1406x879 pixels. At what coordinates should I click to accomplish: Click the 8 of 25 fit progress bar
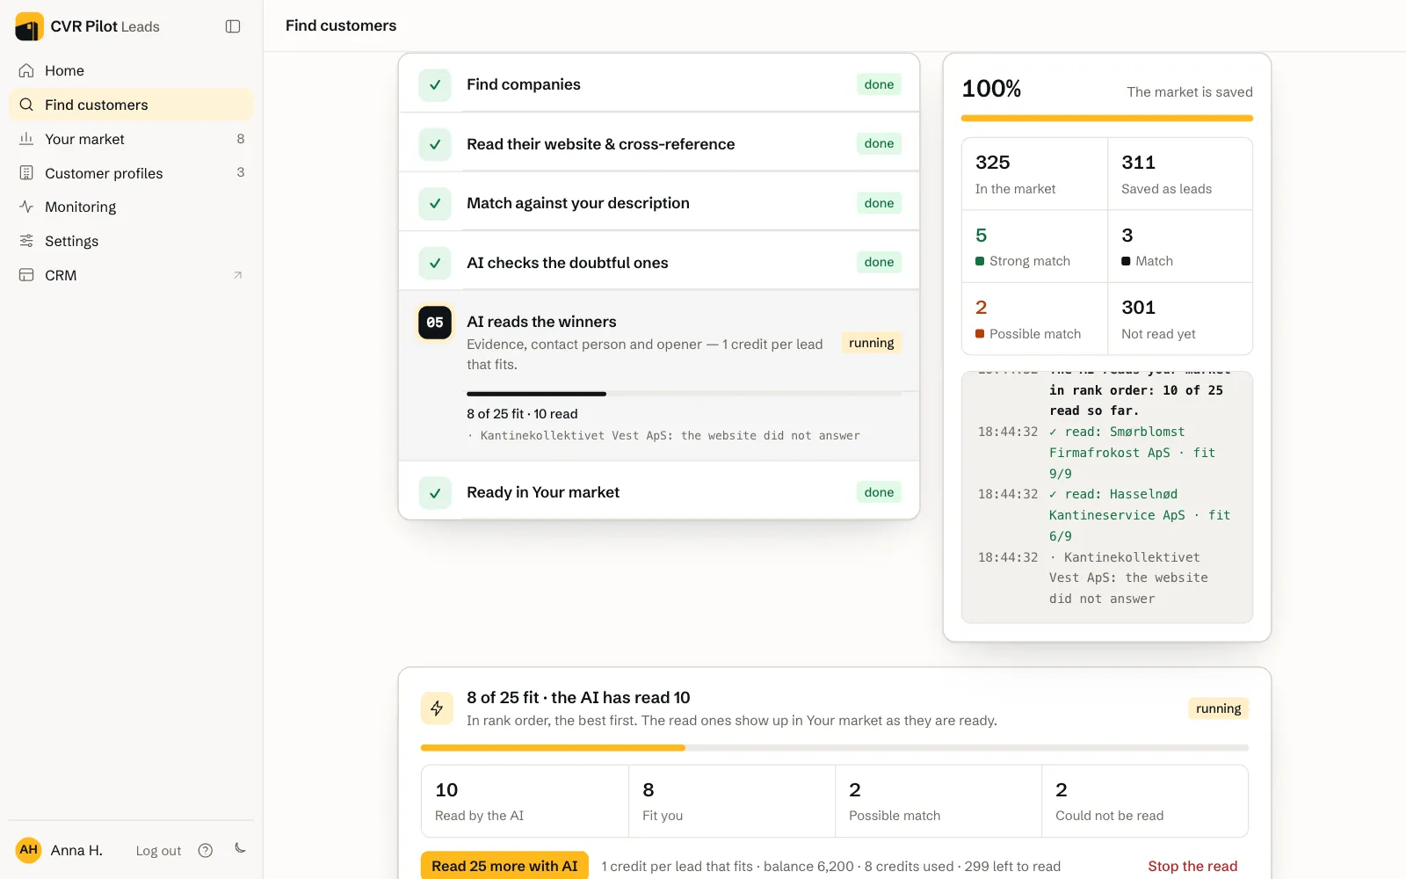pos(835,748)
